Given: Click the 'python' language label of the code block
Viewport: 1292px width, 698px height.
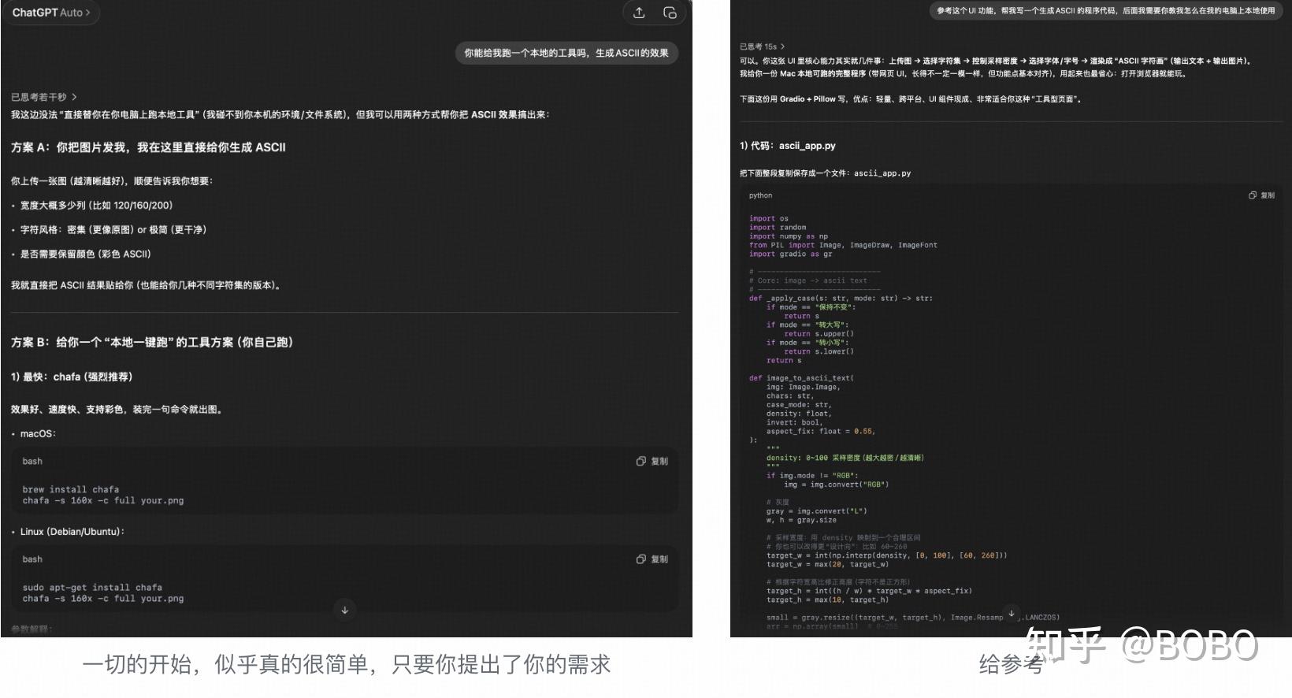Looking at the screenshot, I should (x=760, y=195).
